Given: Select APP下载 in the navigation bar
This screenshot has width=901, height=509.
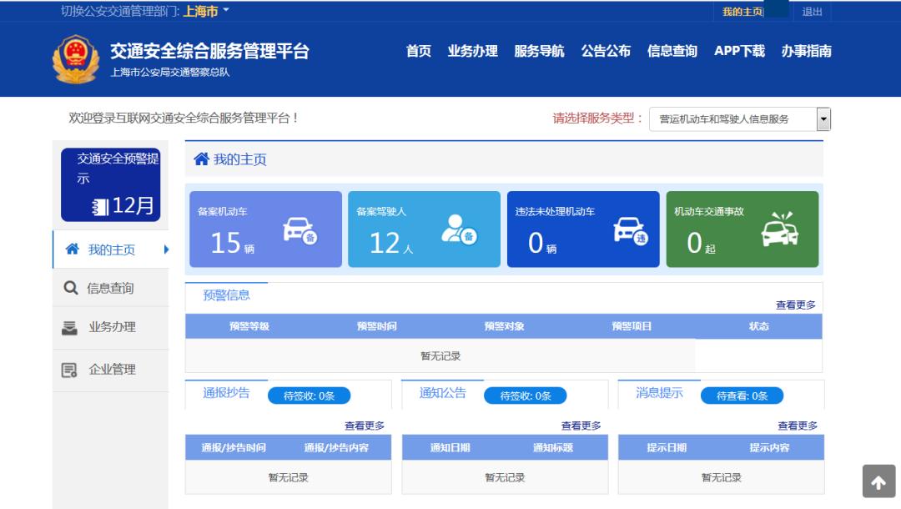Looking at the screenshot, I should click(739, 51).
